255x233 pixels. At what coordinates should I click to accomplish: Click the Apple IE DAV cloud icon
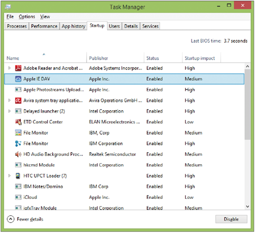click(x=18, y=79)
